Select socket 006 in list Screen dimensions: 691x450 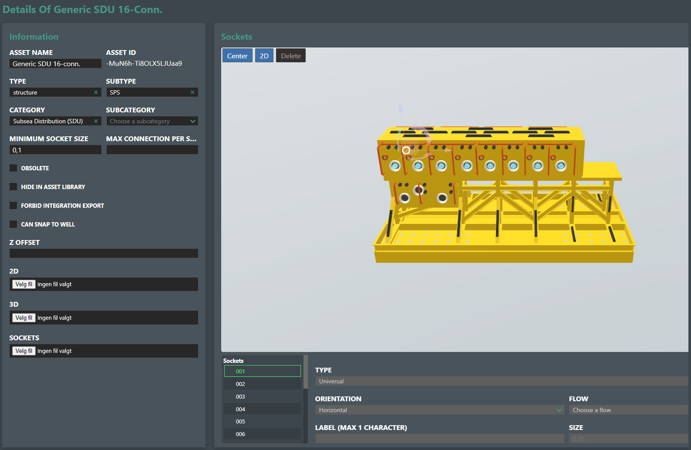(263, 434)
